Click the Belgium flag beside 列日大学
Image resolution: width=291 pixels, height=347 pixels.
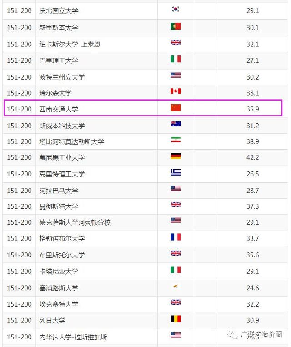[x=176, y=319]
